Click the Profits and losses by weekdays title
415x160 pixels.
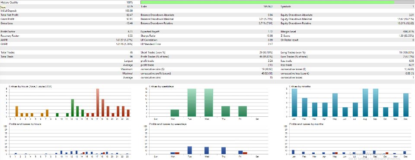[166, 124]
